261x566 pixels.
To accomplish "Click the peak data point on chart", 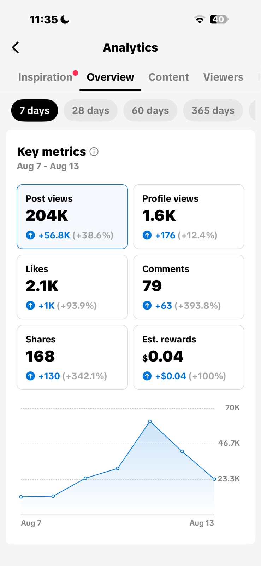I will (150, 421).
